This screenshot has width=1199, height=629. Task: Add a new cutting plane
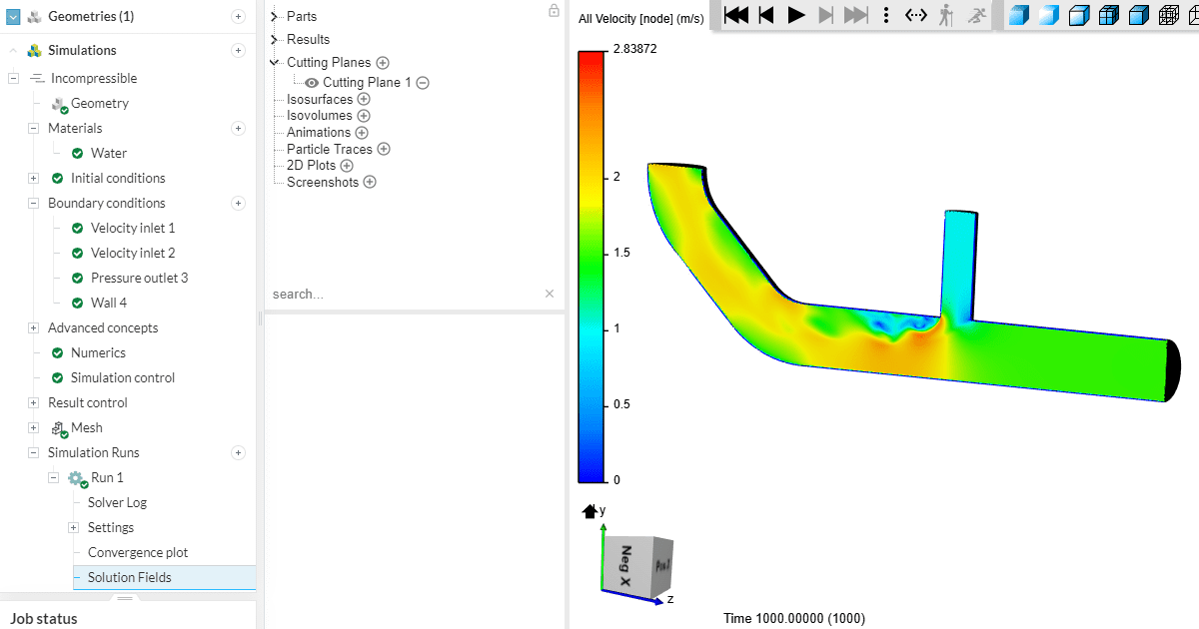tap(383, 63)
